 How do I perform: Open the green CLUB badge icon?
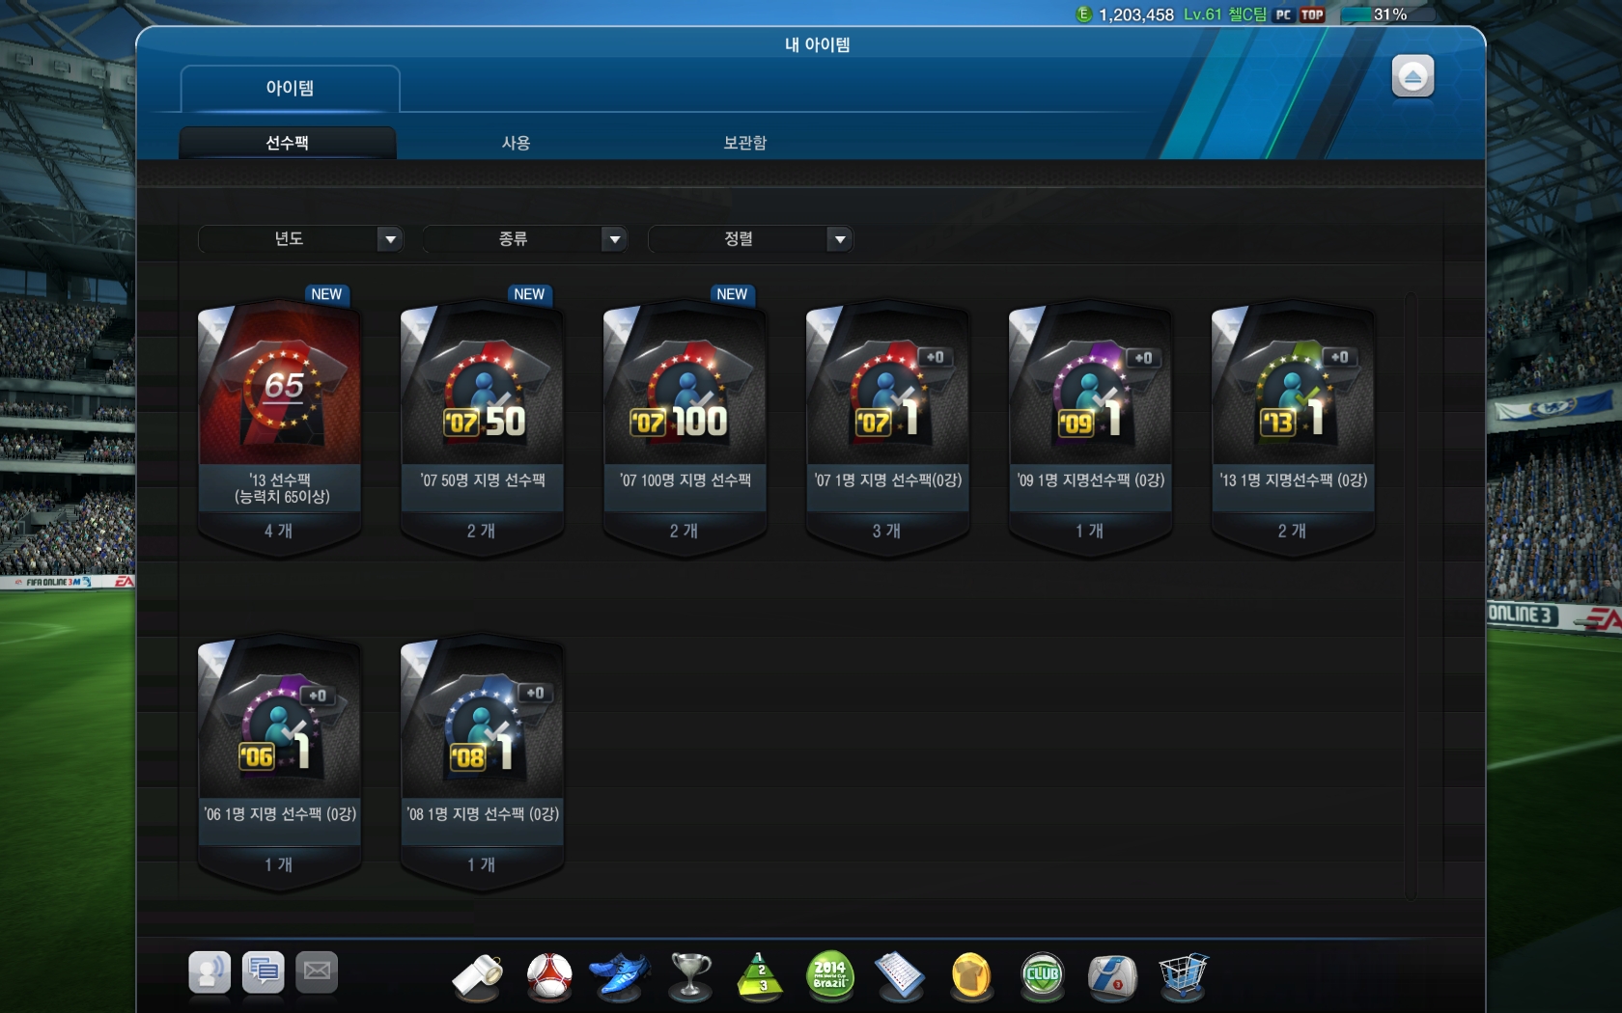[x=1042, y=975]
